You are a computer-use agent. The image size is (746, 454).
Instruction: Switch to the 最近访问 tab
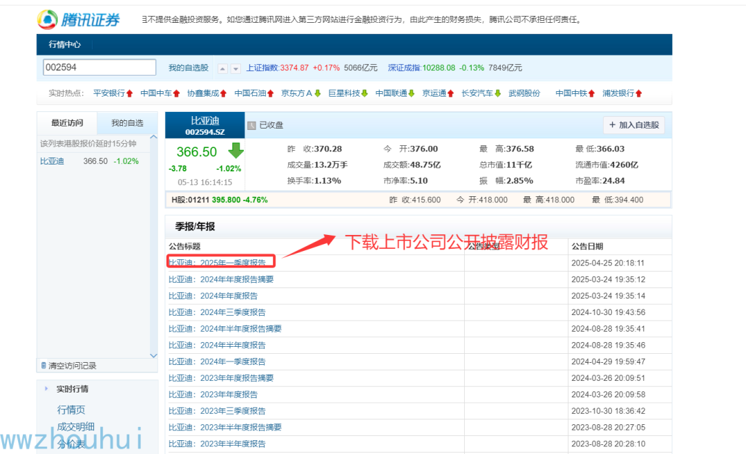pyautogui.click(x=67, y=123)
